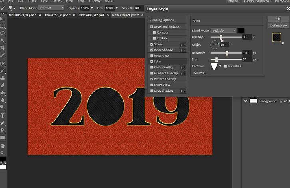Switch to the 101810591_xl.psd tab
290x188 pixels.
click(x=22, y=15)
